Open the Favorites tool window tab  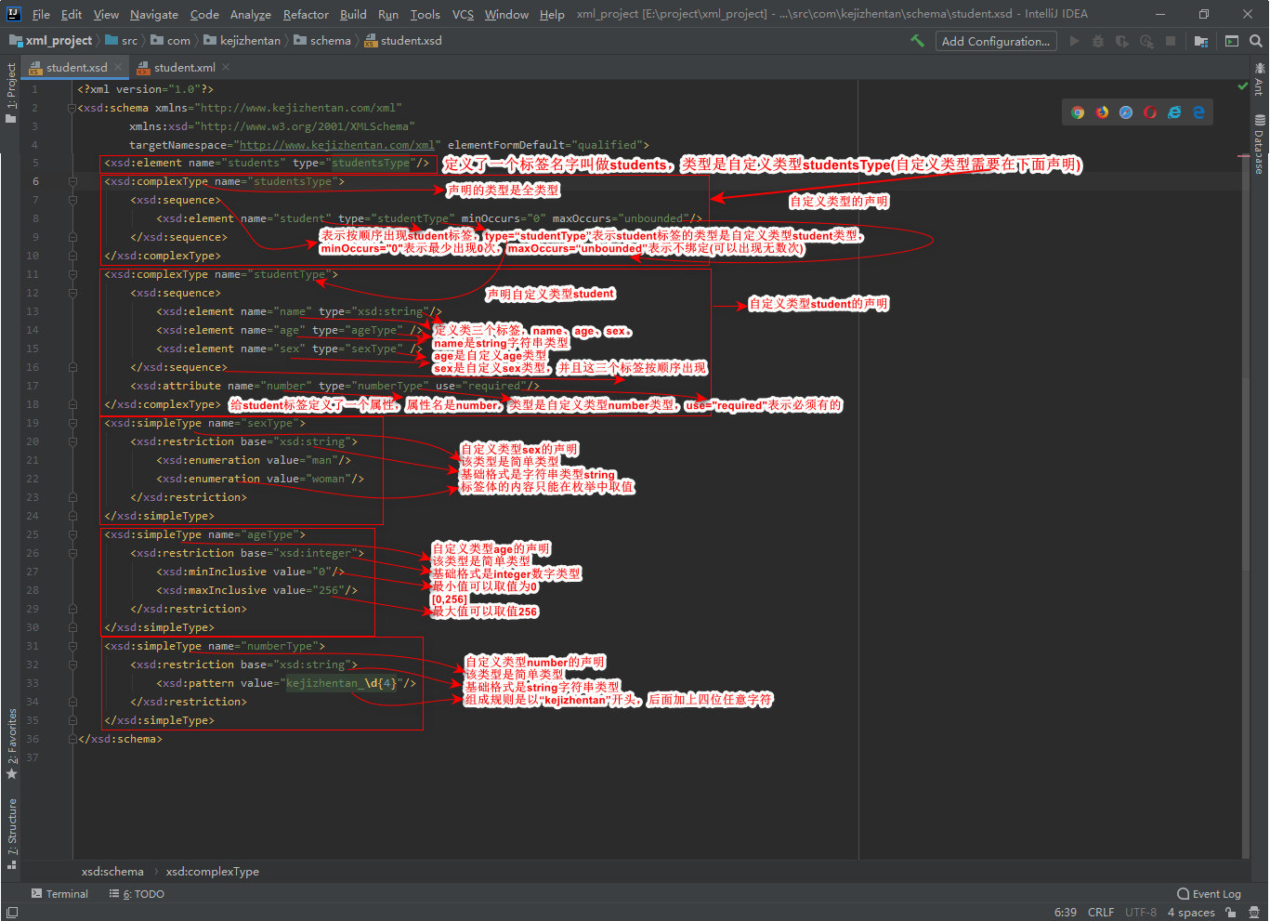pos(11,743)
